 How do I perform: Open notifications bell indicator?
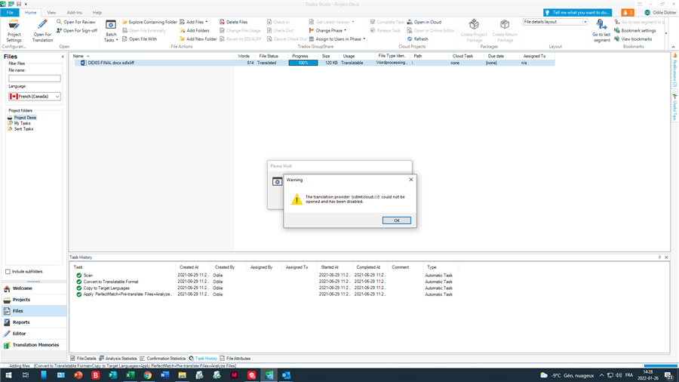tap(627, 13)
